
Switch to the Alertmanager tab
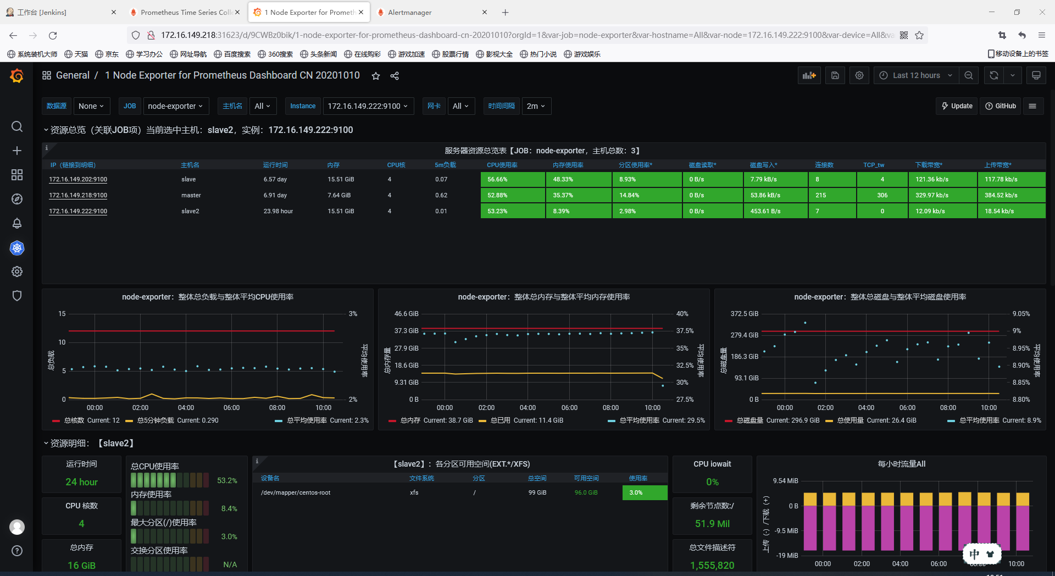[431, 12]
